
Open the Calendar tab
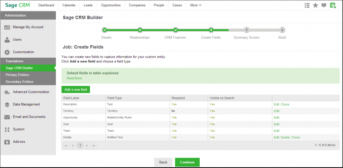pos(69,5)
